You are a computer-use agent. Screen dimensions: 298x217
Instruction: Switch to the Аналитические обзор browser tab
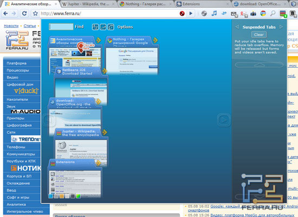point(31,4)
